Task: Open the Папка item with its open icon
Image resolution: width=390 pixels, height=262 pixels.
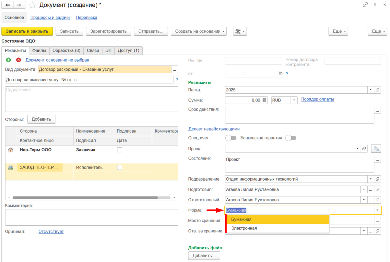Action: click(378, 90)
